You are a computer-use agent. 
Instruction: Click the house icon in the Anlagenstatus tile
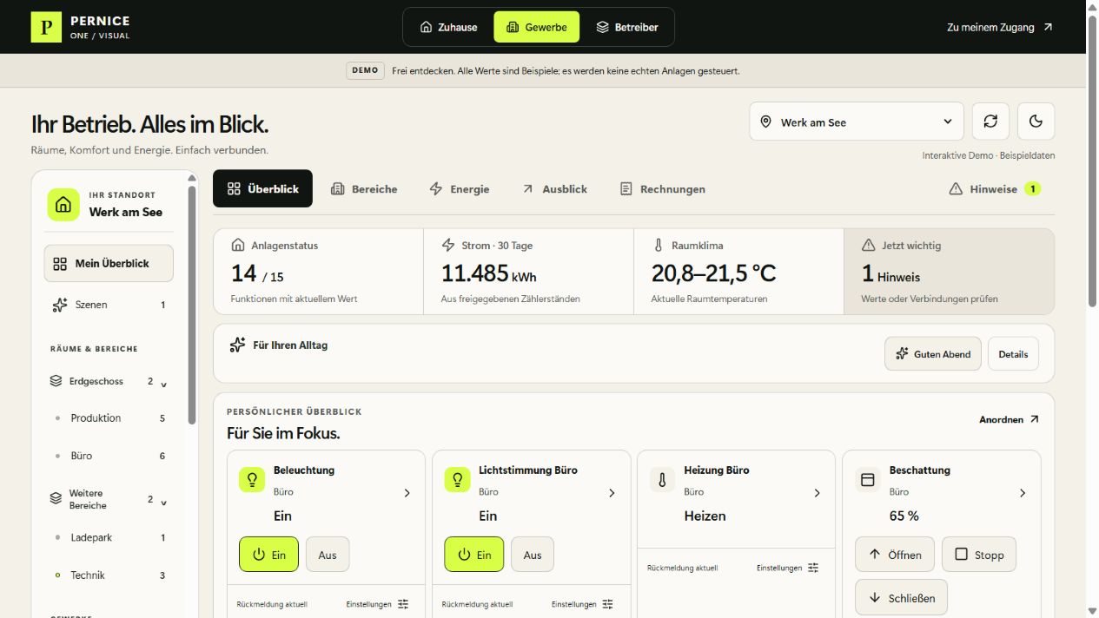pos(238,245)
